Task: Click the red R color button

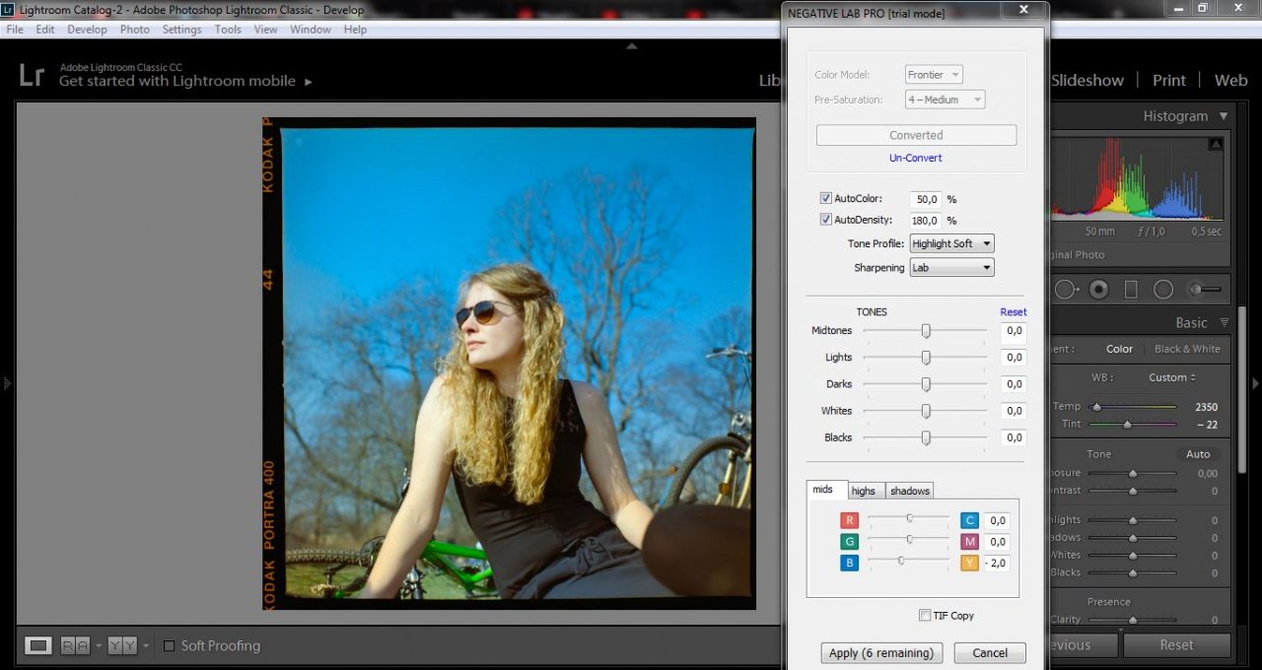Action: click(849, 520)
